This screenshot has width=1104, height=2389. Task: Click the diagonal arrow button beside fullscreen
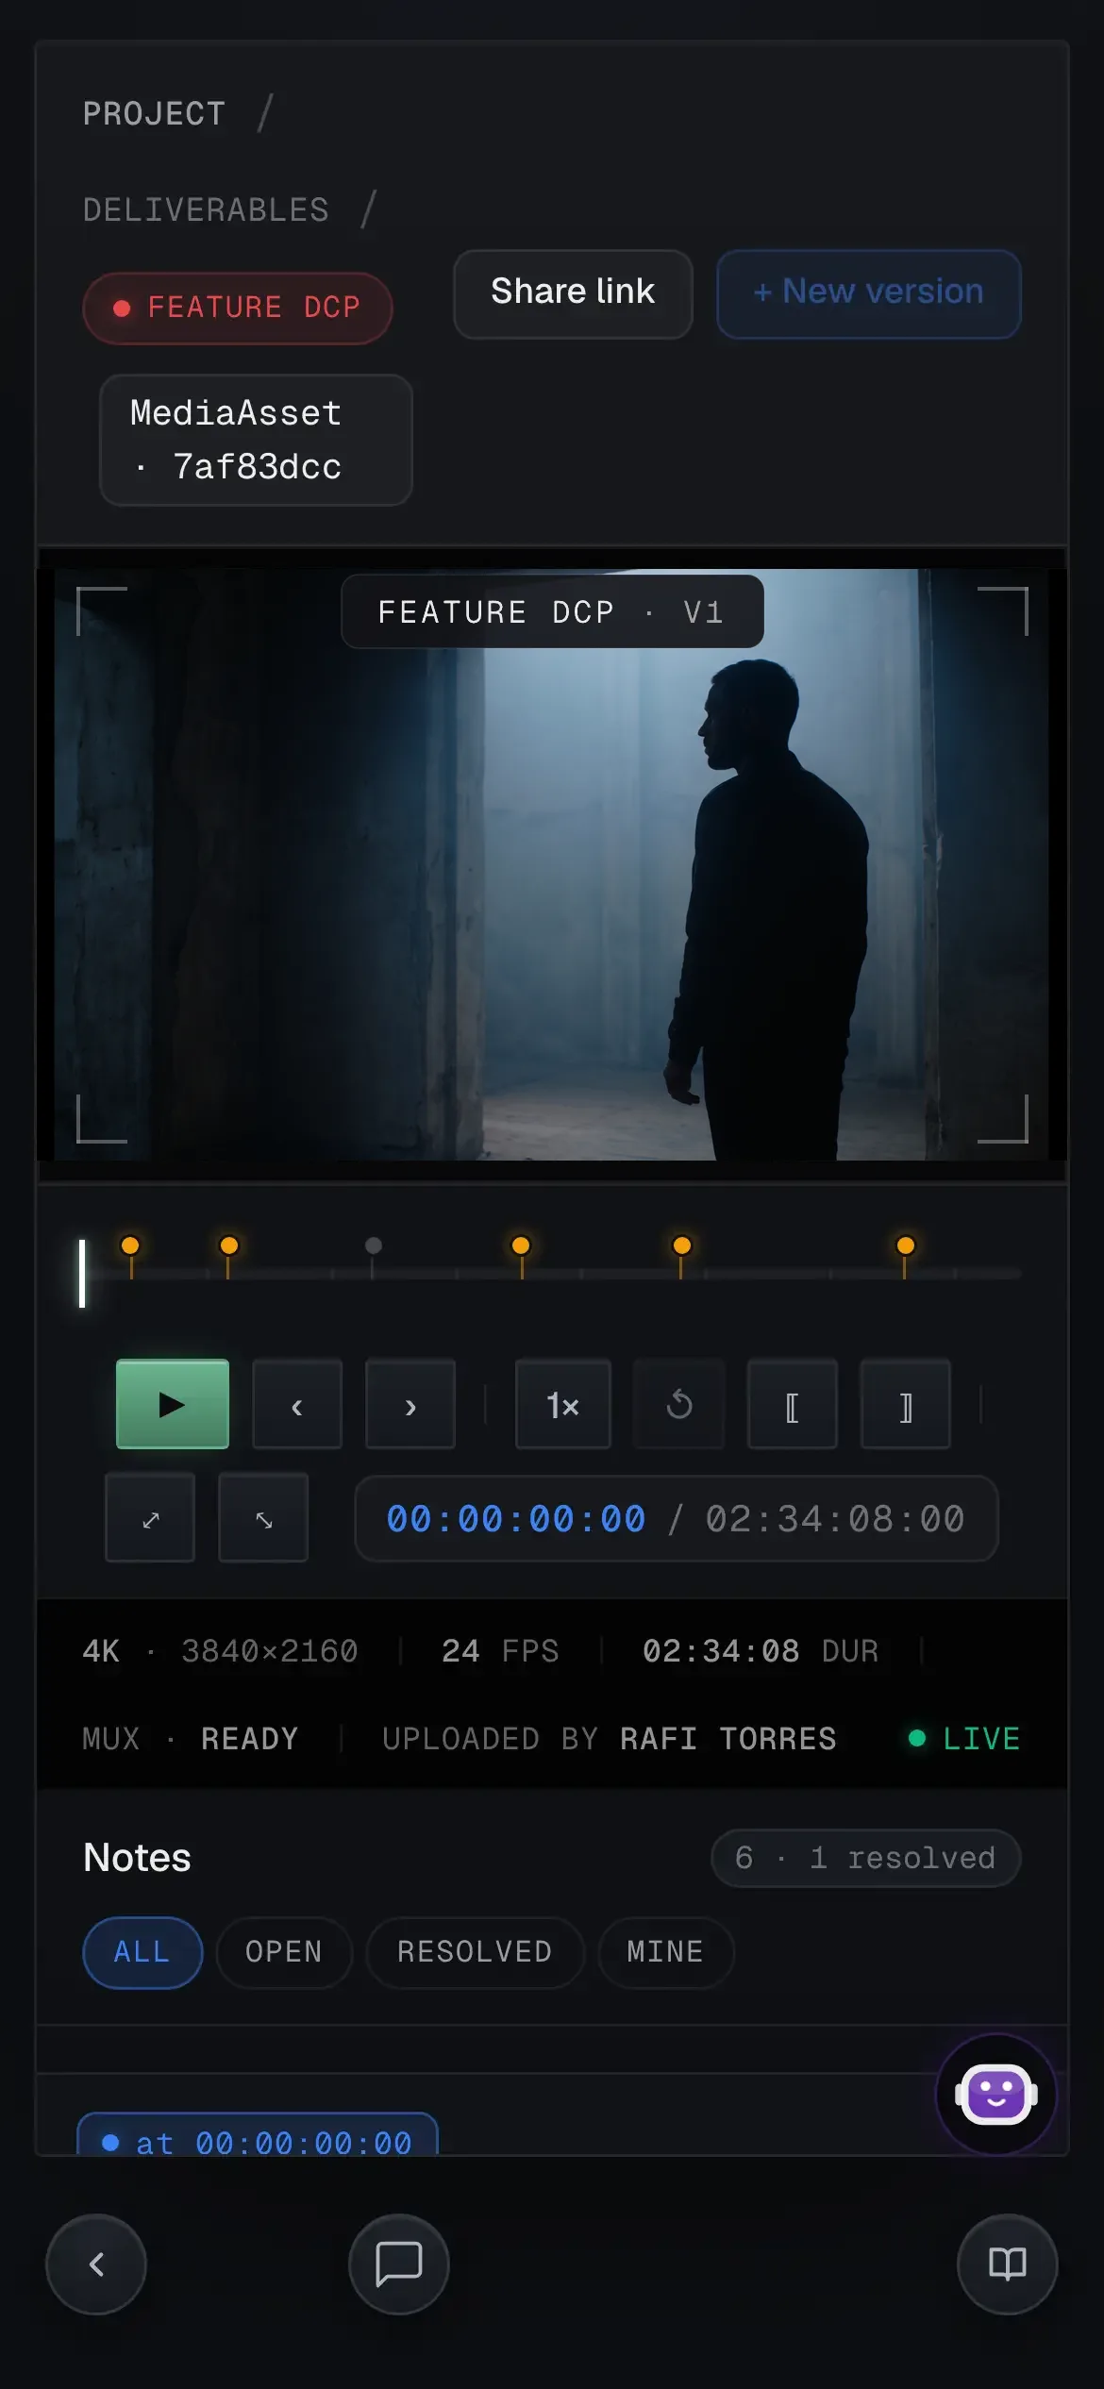click(x=263, y=1518)
